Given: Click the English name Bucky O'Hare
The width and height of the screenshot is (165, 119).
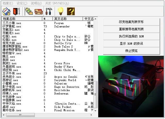Looking at the screenshot, I should click(64, 67).
